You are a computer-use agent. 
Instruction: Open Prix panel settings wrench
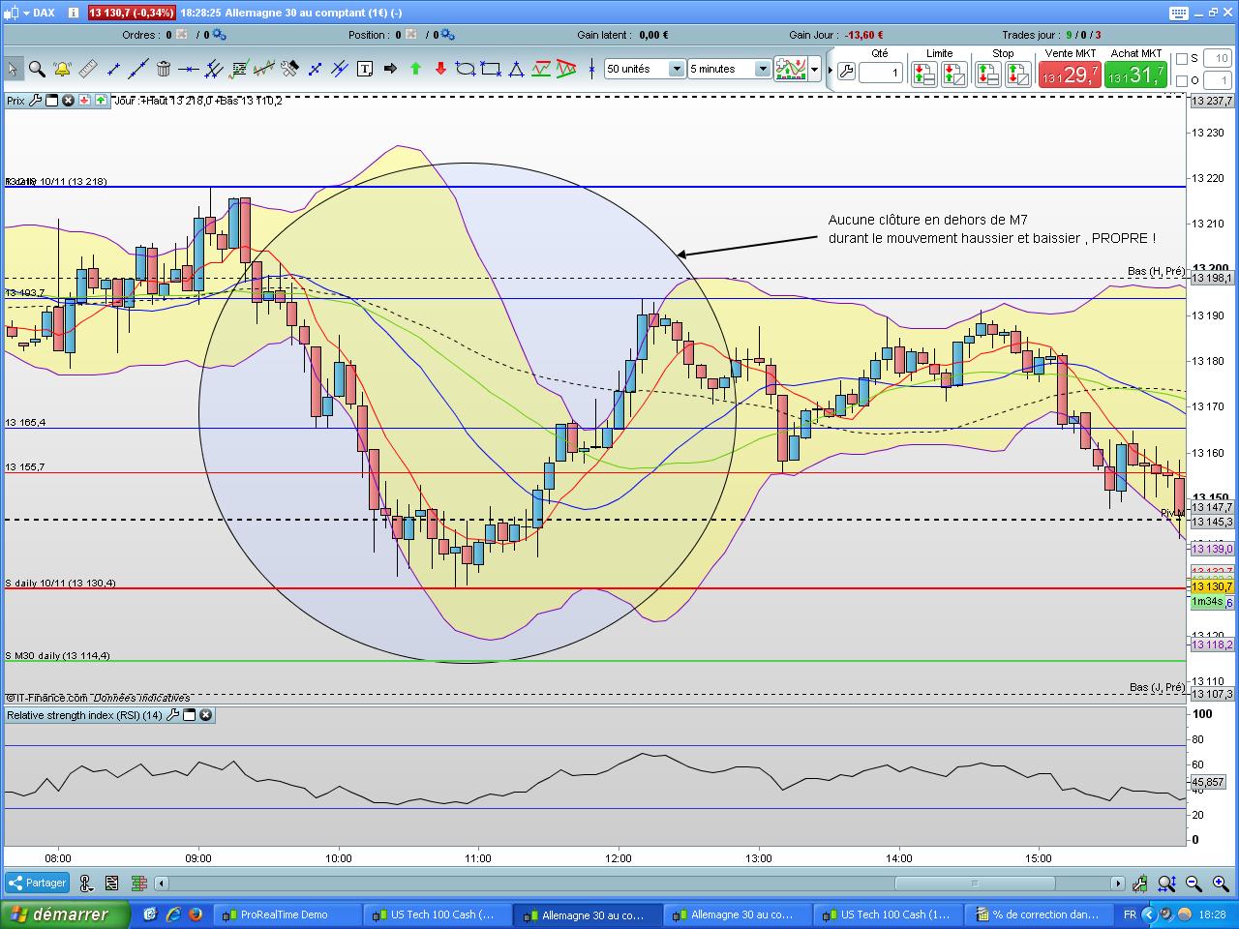click(x=36, y=100)
